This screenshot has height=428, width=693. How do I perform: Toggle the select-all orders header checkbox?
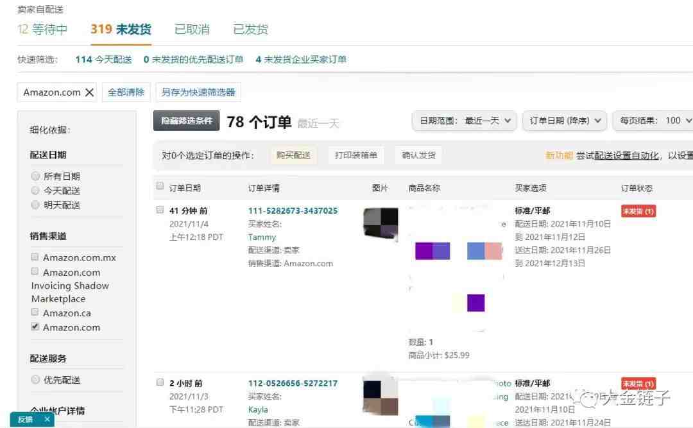click(x=160, y=187)
